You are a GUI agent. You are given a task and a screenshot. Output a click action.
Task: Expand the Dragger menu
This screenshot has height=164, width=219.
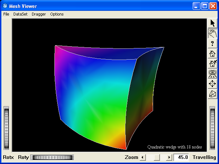click(x=39, y=14)
